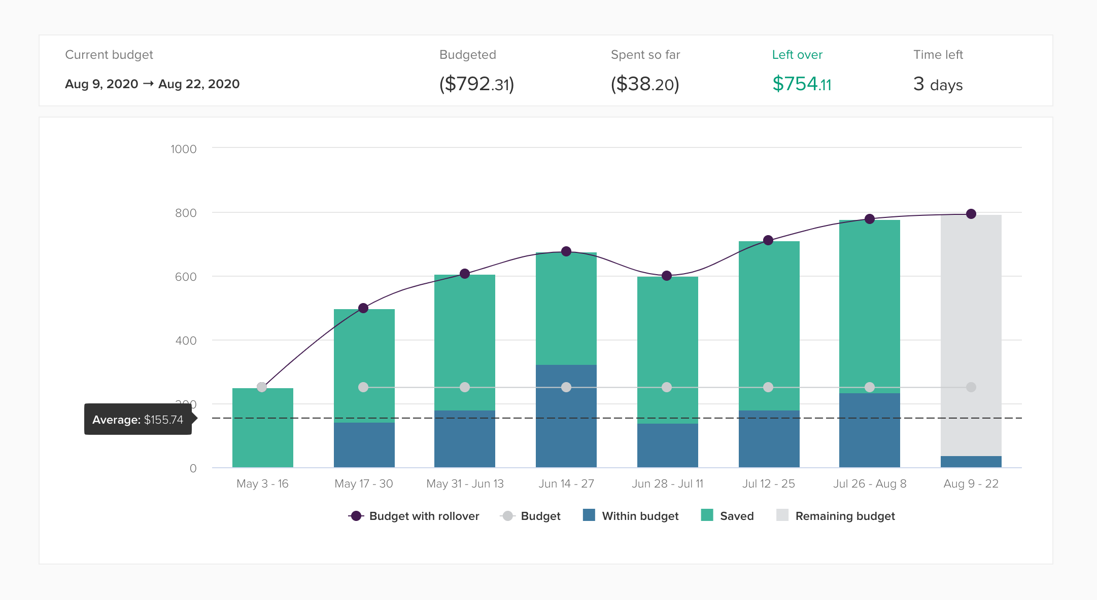Click gray budget dot for May 3 - 16
Screen dimensions: 1097x600
(x=262, y=387)
